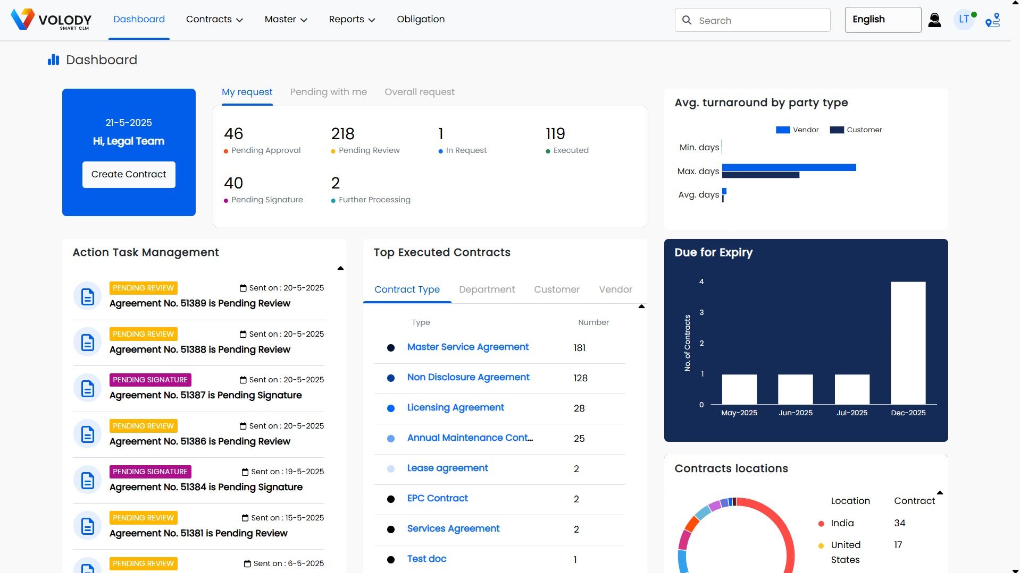Click into the Search field
The width and height of the screenshot is (1020, 573).
pos(753,20)
